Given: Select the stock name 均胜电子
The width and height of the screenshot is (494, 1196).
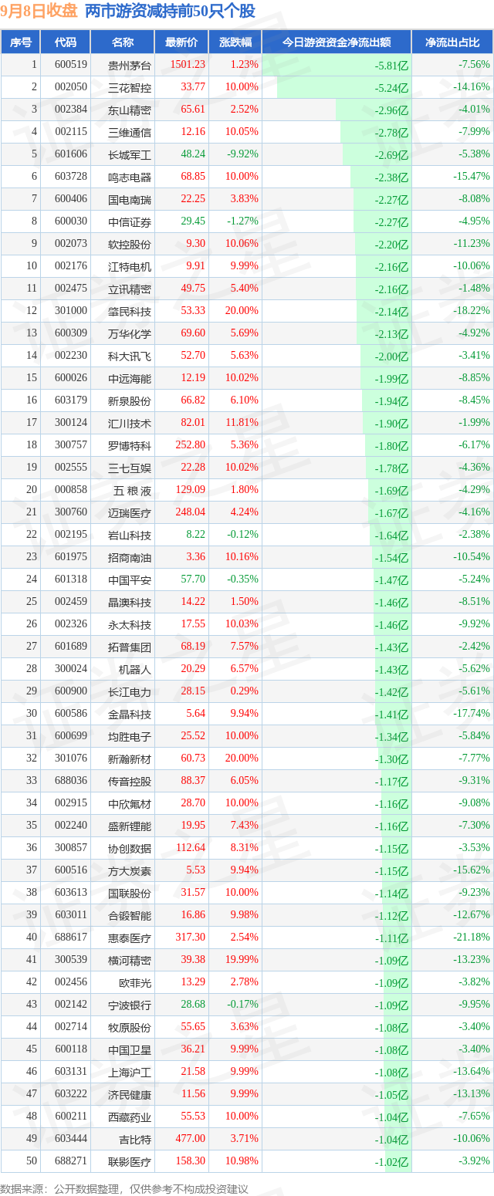Looking at the screenshot, I should pyautogui.click(x=130, y=737).
